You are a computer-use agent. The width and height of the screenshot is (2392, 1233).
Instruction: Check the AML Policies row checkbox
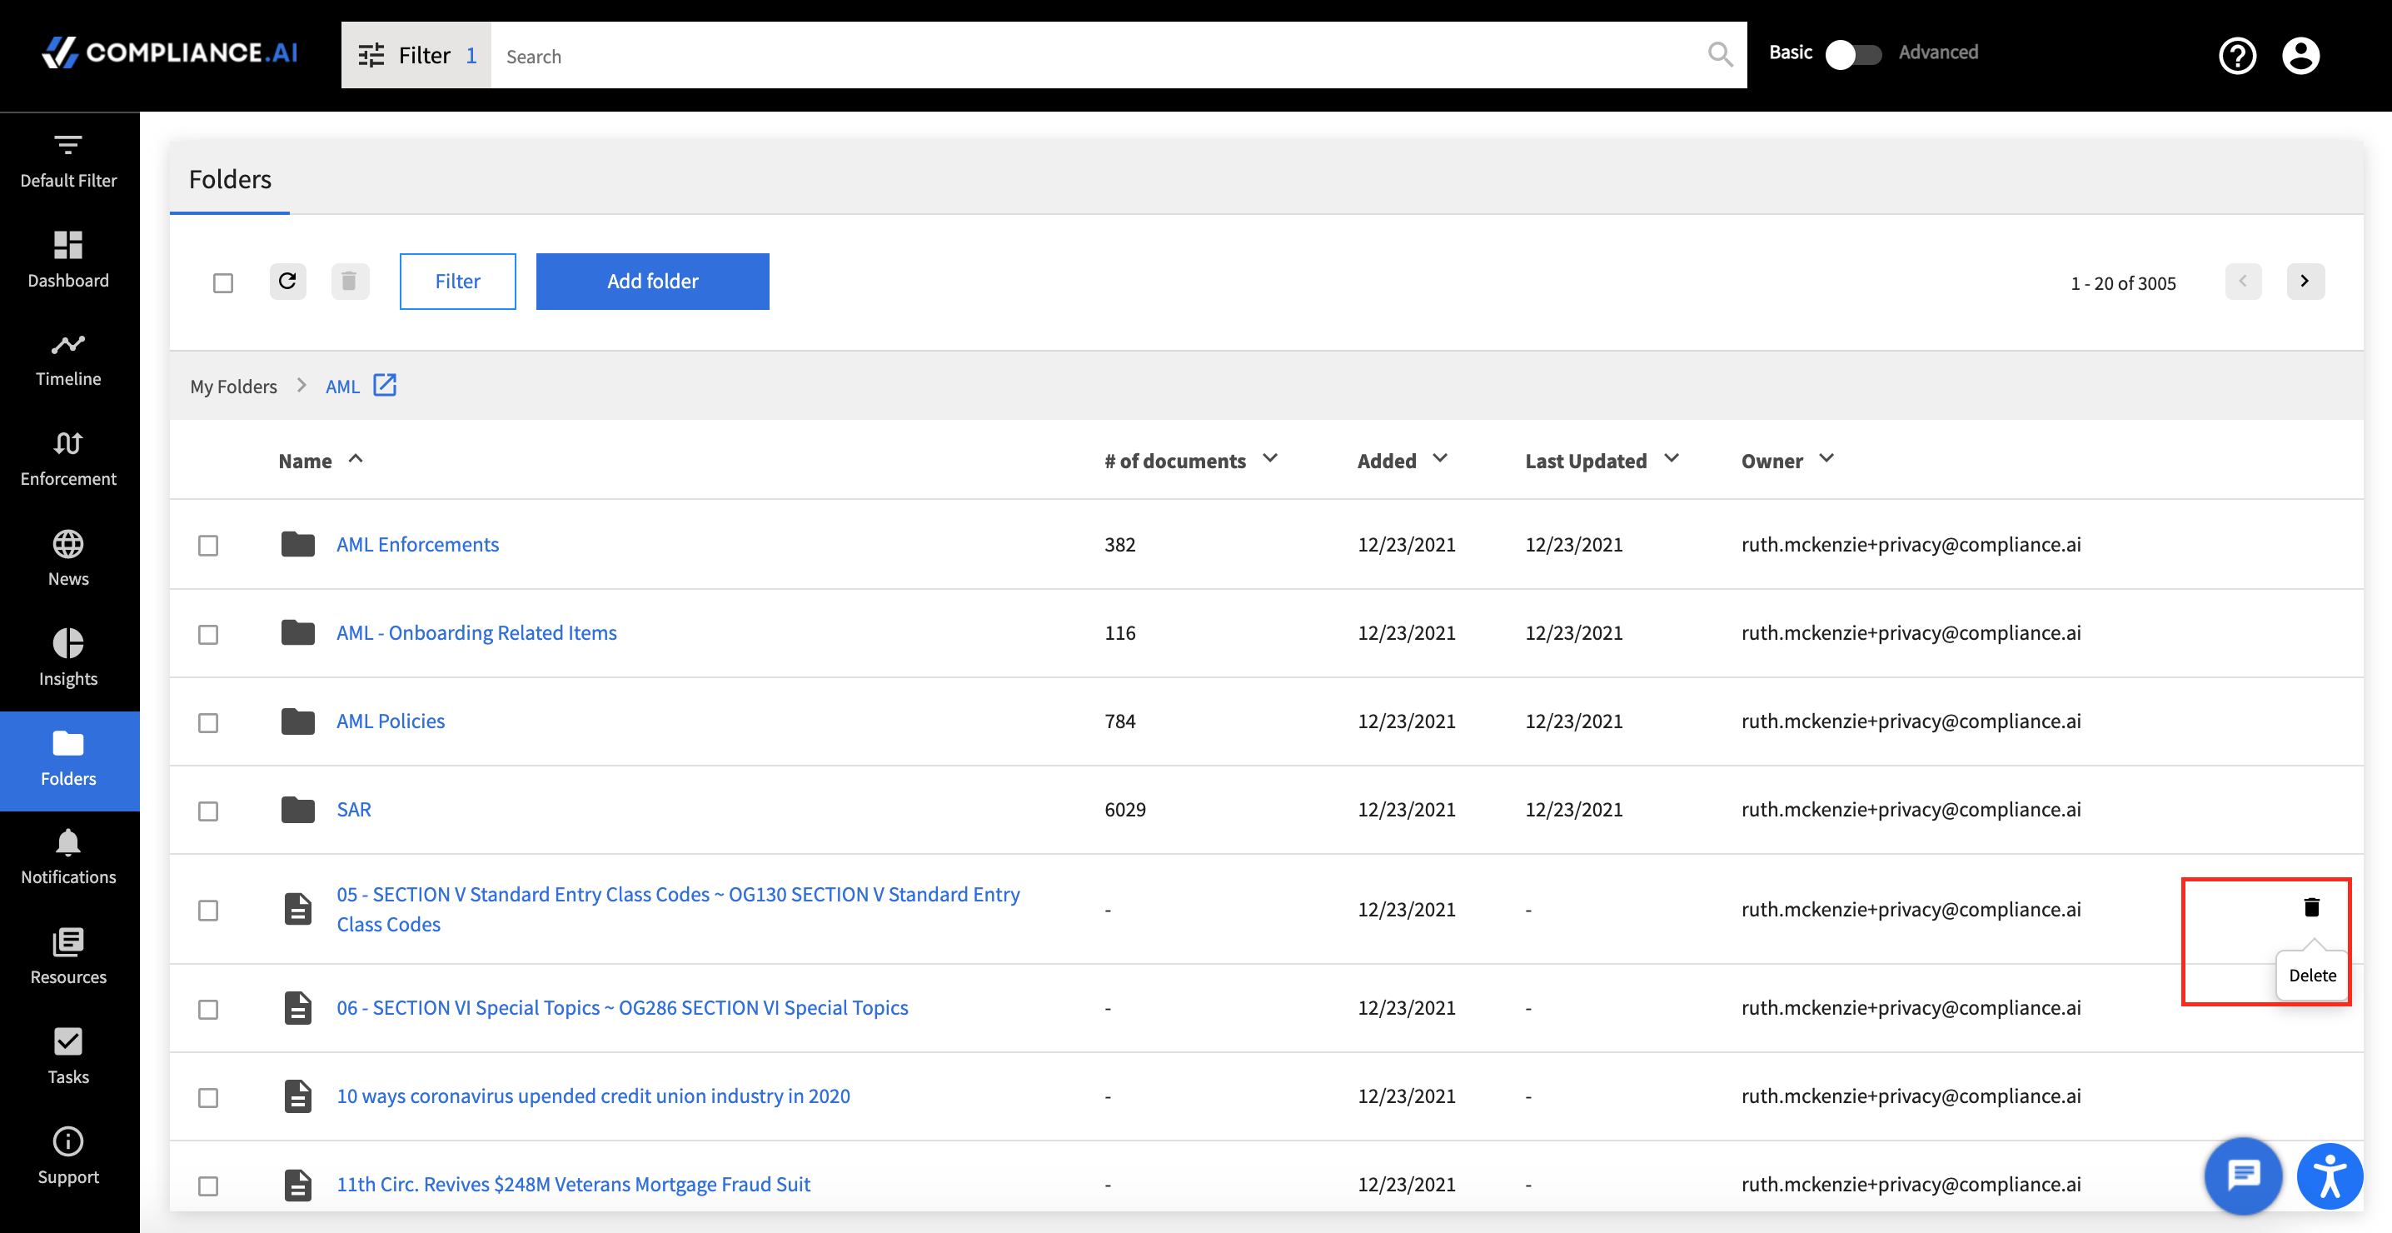coord(208,723)
